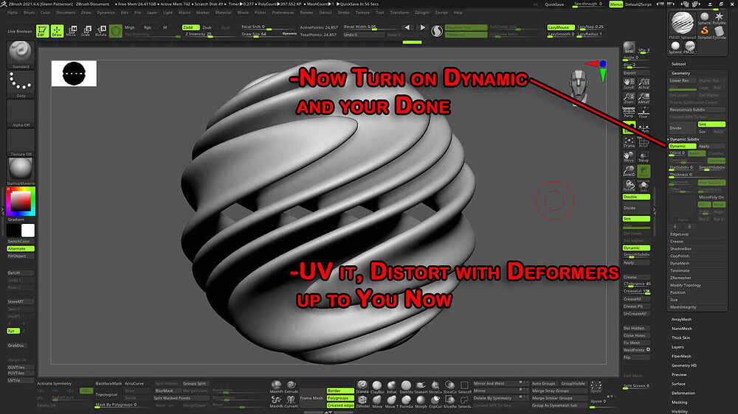The width and height of the screenshot is (738, 414).
Task: Toggle the Menus button
Action: [x=615, y=4]
